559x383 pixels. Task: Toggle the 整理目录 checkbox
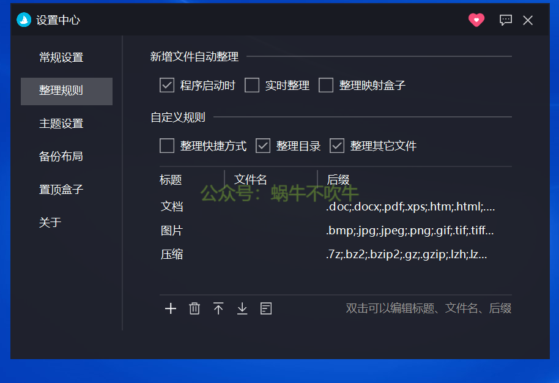coord(263,146)
